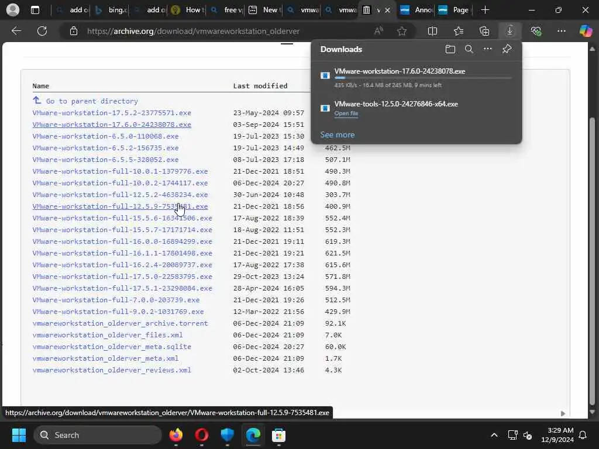This screenshot has width=599, height=449.
Task: Open the tab actions menu icon
Action: point(35,10)
